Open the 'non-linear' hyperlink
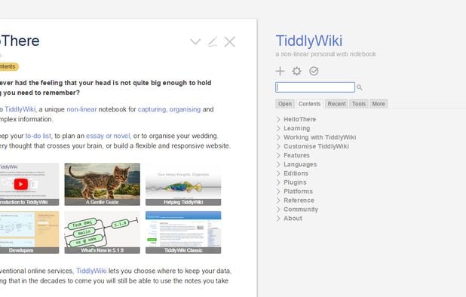 point(81,109)
